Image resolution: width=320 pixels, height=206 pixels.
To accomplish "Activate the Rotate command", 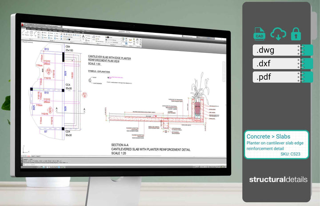I will tap(50, 33).
